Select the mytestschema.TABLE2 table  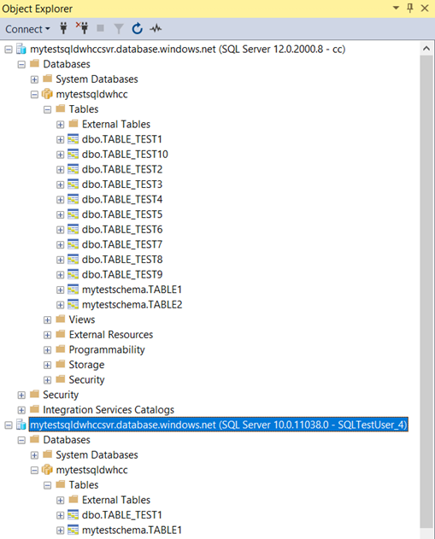(132, 305)
